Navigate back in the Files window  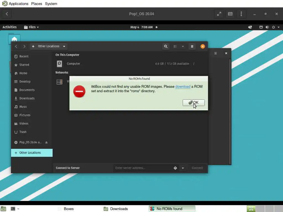point(16,46)
